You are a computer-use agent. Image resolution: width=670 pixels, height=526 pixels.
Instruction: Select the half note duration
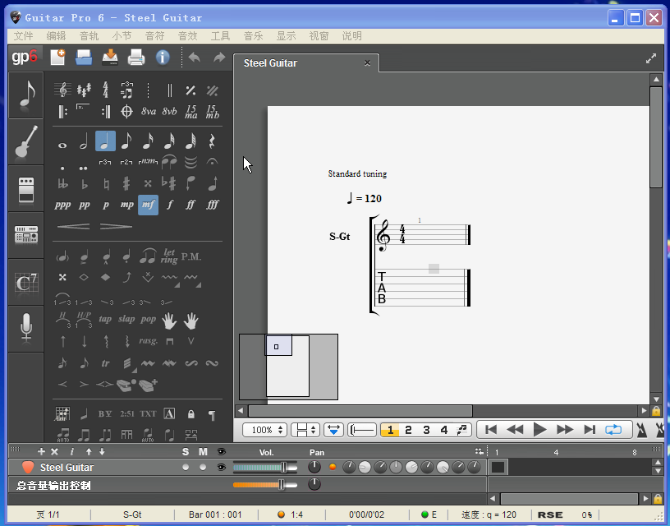[84, 141]
